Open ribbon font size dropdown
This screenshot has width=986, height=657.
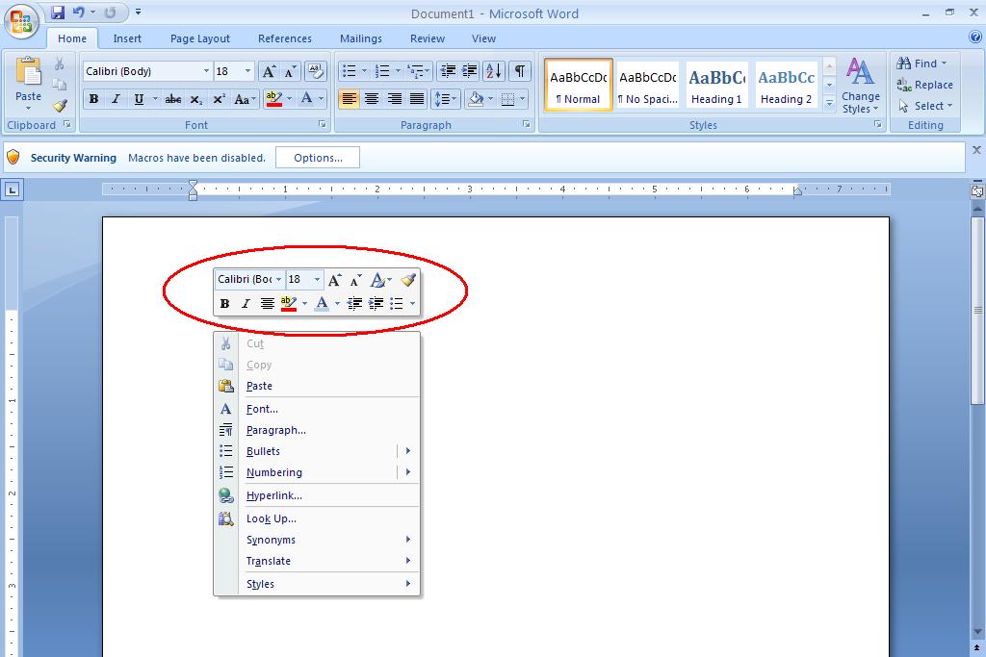(x=247, y=71)
